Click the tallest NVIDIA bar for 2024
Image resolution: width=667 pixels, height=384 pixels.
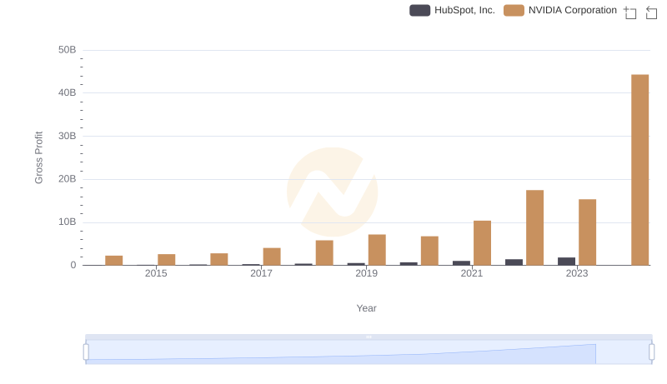pos(639,170)
